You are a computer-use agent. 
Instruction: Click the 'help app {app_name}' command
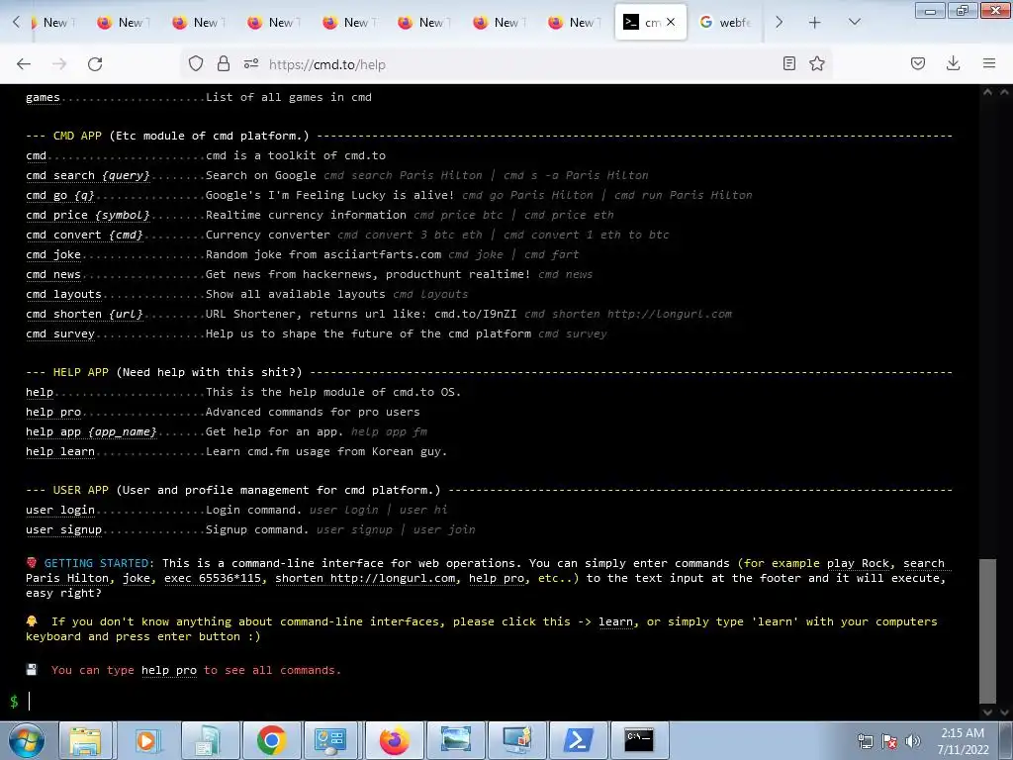(x=91, y=431)
